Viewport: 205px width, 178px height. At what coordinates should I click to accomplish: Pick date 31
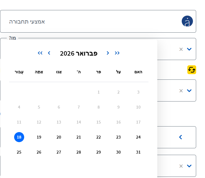(138, 152)
